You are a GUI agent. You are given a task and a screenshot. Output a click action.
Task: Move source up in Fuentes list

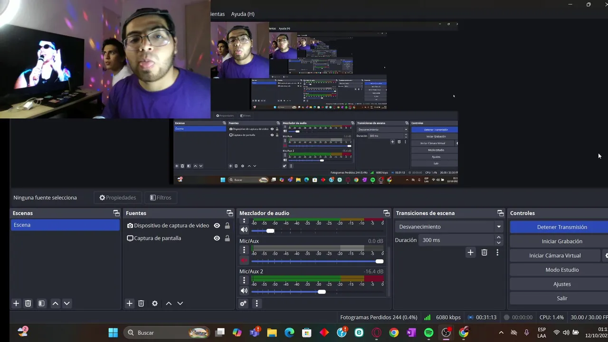click(x=169, y=303)
